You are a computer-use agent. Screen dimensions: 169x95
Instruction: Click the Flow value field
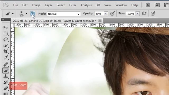(x=131, y=14)
